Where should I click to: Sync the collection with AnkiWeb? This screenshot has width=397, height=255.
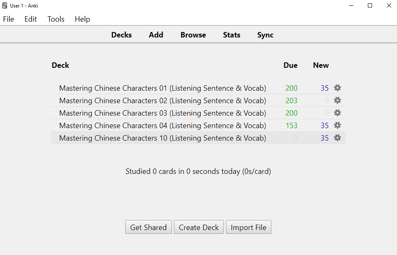click(265, 35)
